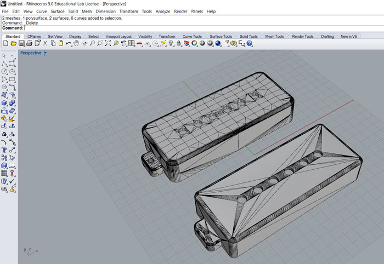Select the Rectangle tool in sidebar
Image resolution: width=384 pixels, height=264 pixels.
[x=12, y=79]
